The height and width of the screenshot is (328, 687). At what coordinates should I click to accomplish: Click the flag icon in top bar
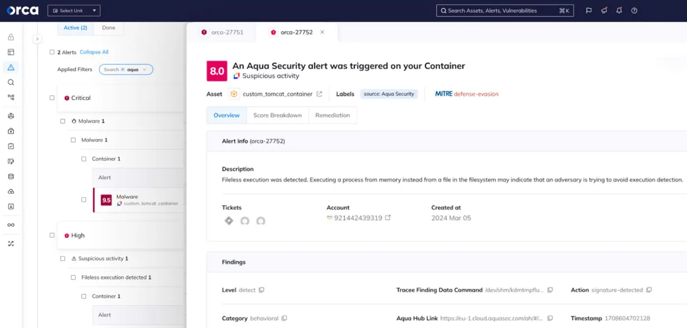tap(589, 11)
